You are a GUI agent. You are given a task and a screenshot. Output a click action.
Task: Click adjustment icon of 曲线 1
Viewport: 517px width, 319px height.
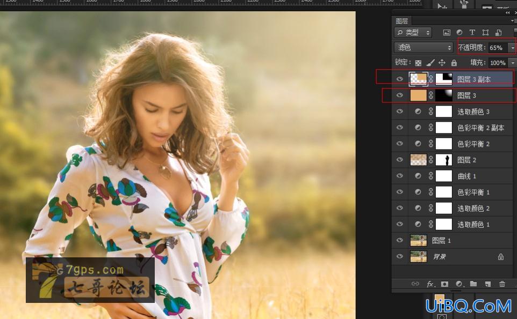tap(418, 176)
